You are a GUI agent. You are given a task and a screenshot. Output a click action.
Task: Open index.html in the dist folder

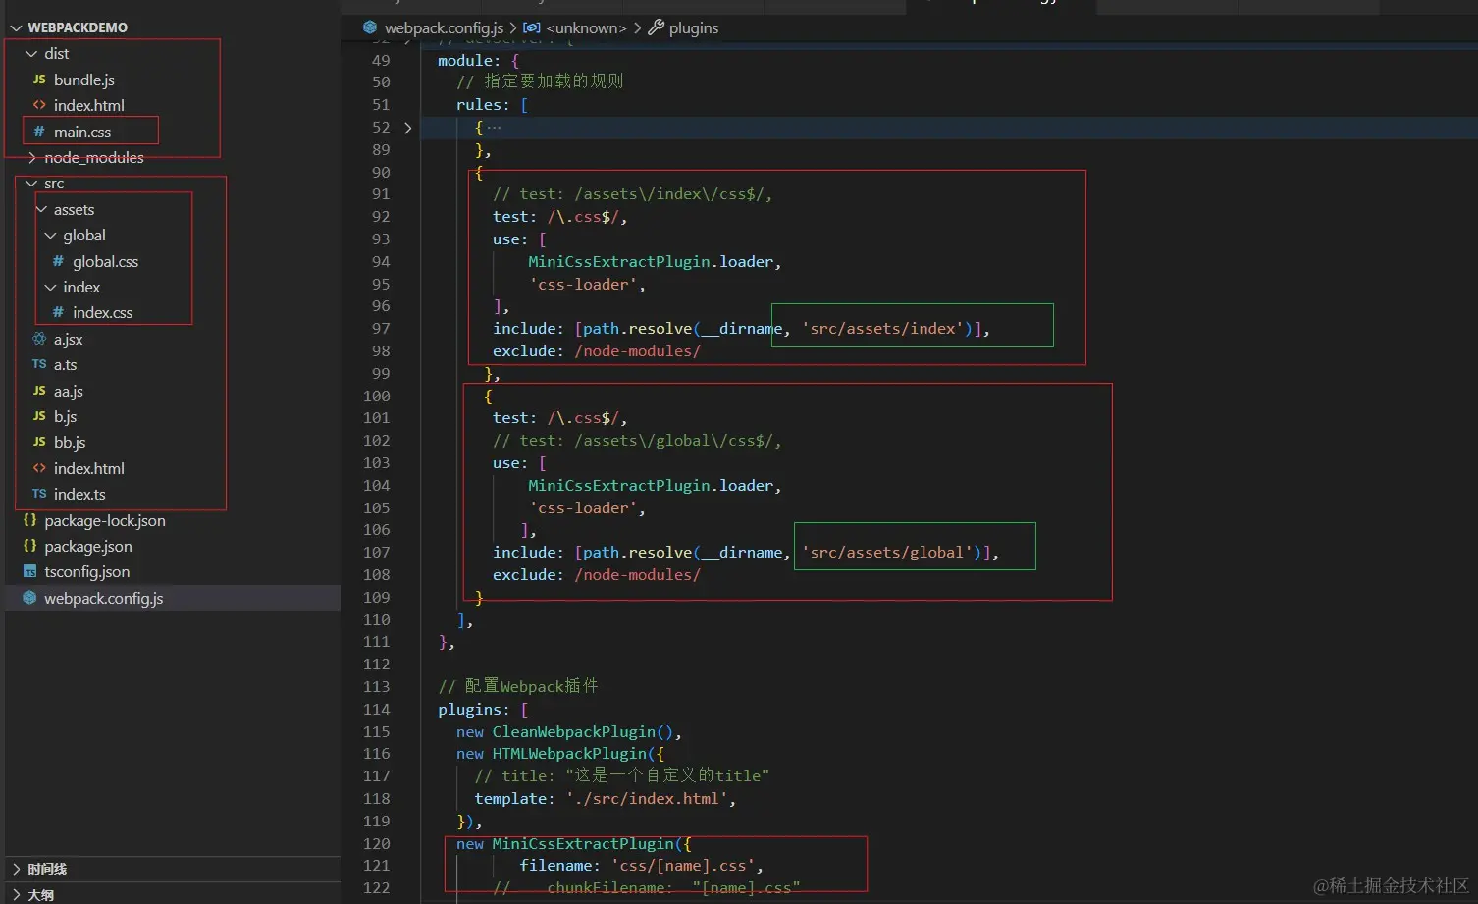88,105
